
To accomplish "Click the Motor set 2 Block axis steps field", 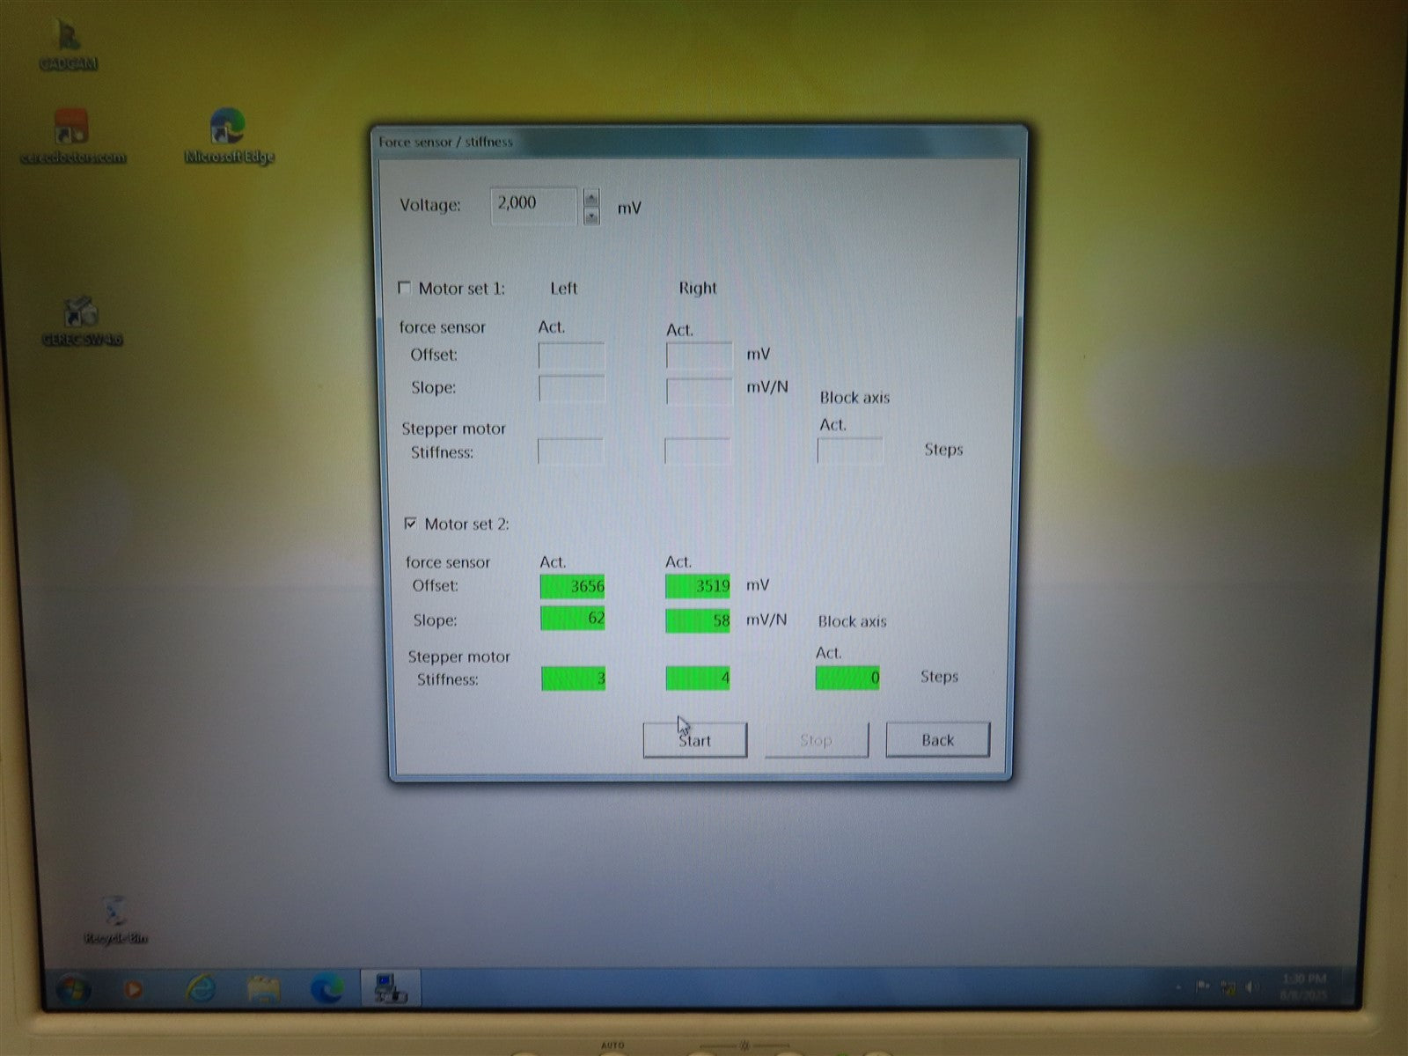I will (x=847, y=678).
